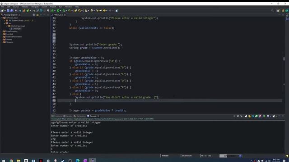
Task: Open the Debug button dropdown arrow
Action: tap(55, 11)
